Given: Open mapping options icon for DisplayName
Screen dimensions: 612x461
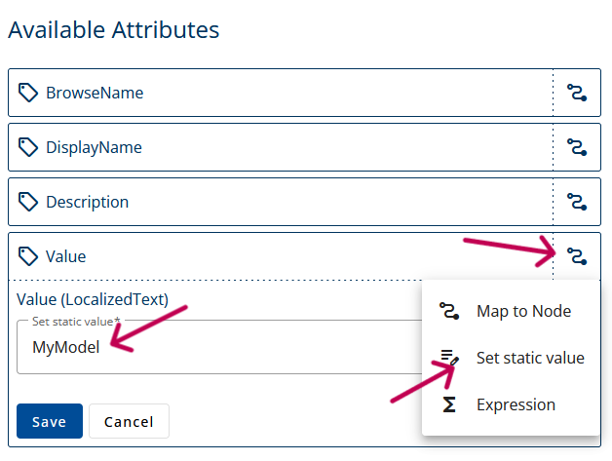Looking at the screenshot, I should pyautogui.click(x=577, y=147).
